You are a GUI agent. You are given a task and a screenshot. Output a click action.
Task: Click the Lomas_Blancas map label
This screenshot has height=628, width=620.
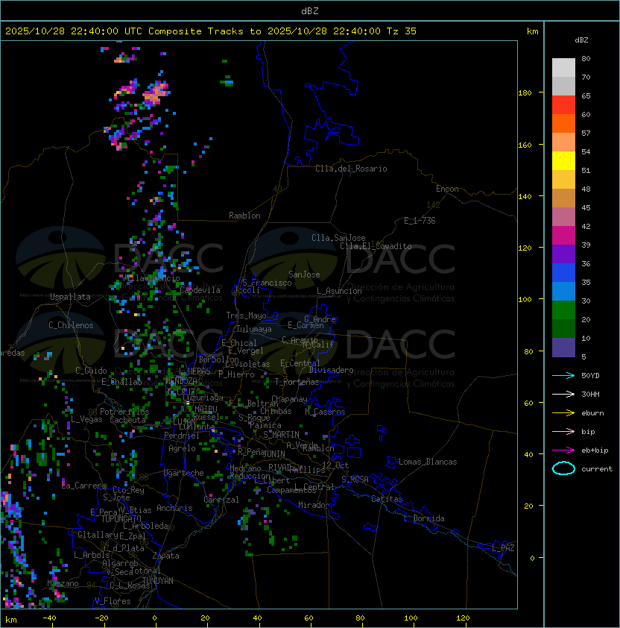428,462
